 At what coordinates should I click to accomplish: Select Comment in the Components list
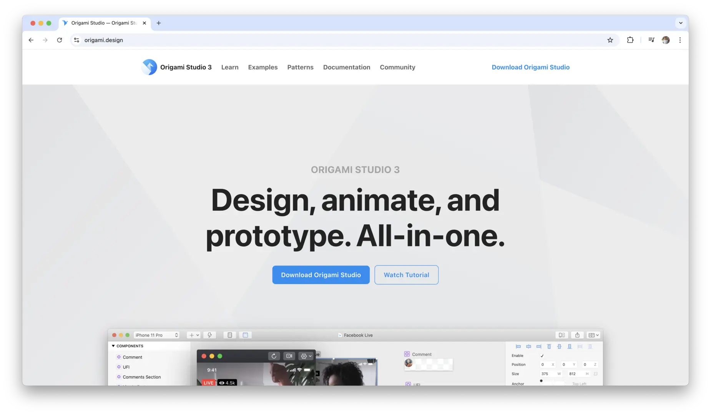click(x=132, y=357)
